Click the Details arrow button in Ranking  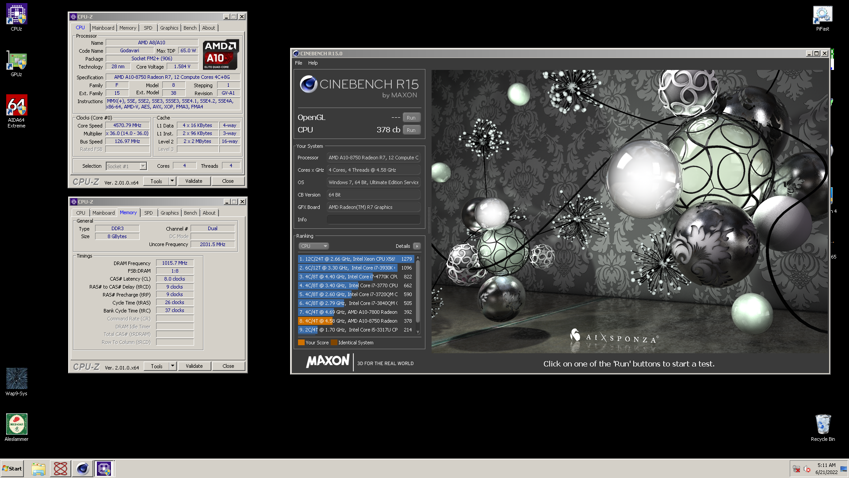click(417, 246)
